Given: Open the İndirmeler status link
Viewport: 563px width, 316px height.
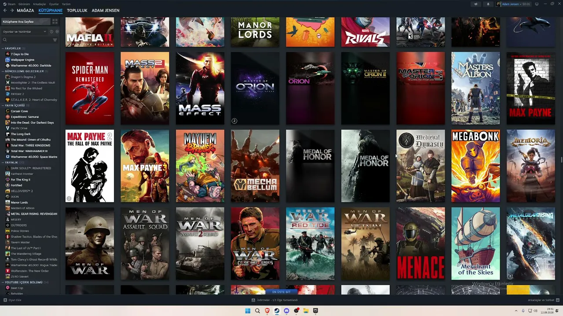Looking at the screenshot, I should 277,300.
